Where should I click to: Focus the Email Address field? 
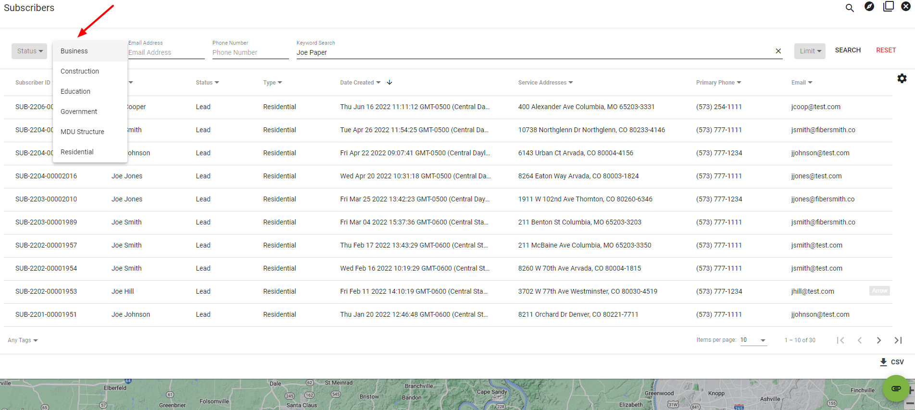166,52
